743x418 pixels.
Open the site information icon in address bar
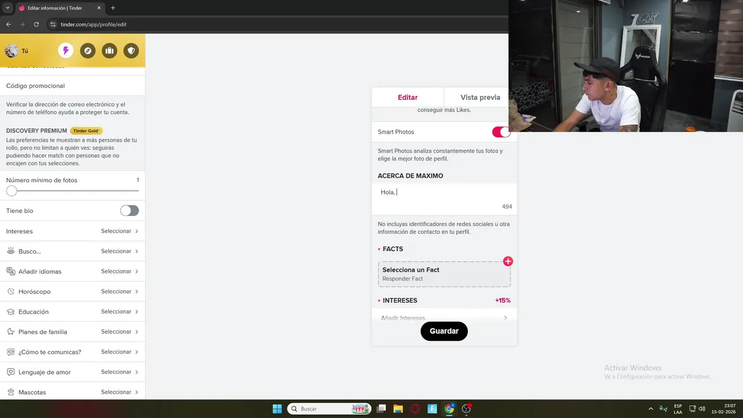pyautogui.click(x=52, y=24)
